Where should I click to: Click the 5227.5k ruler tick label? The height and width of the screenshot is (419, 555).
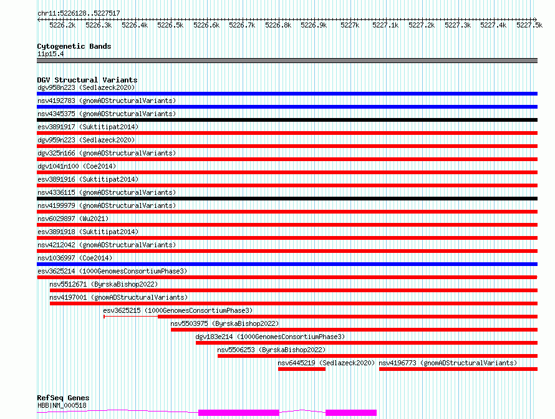pyautogui.click(x=529, y=25)
